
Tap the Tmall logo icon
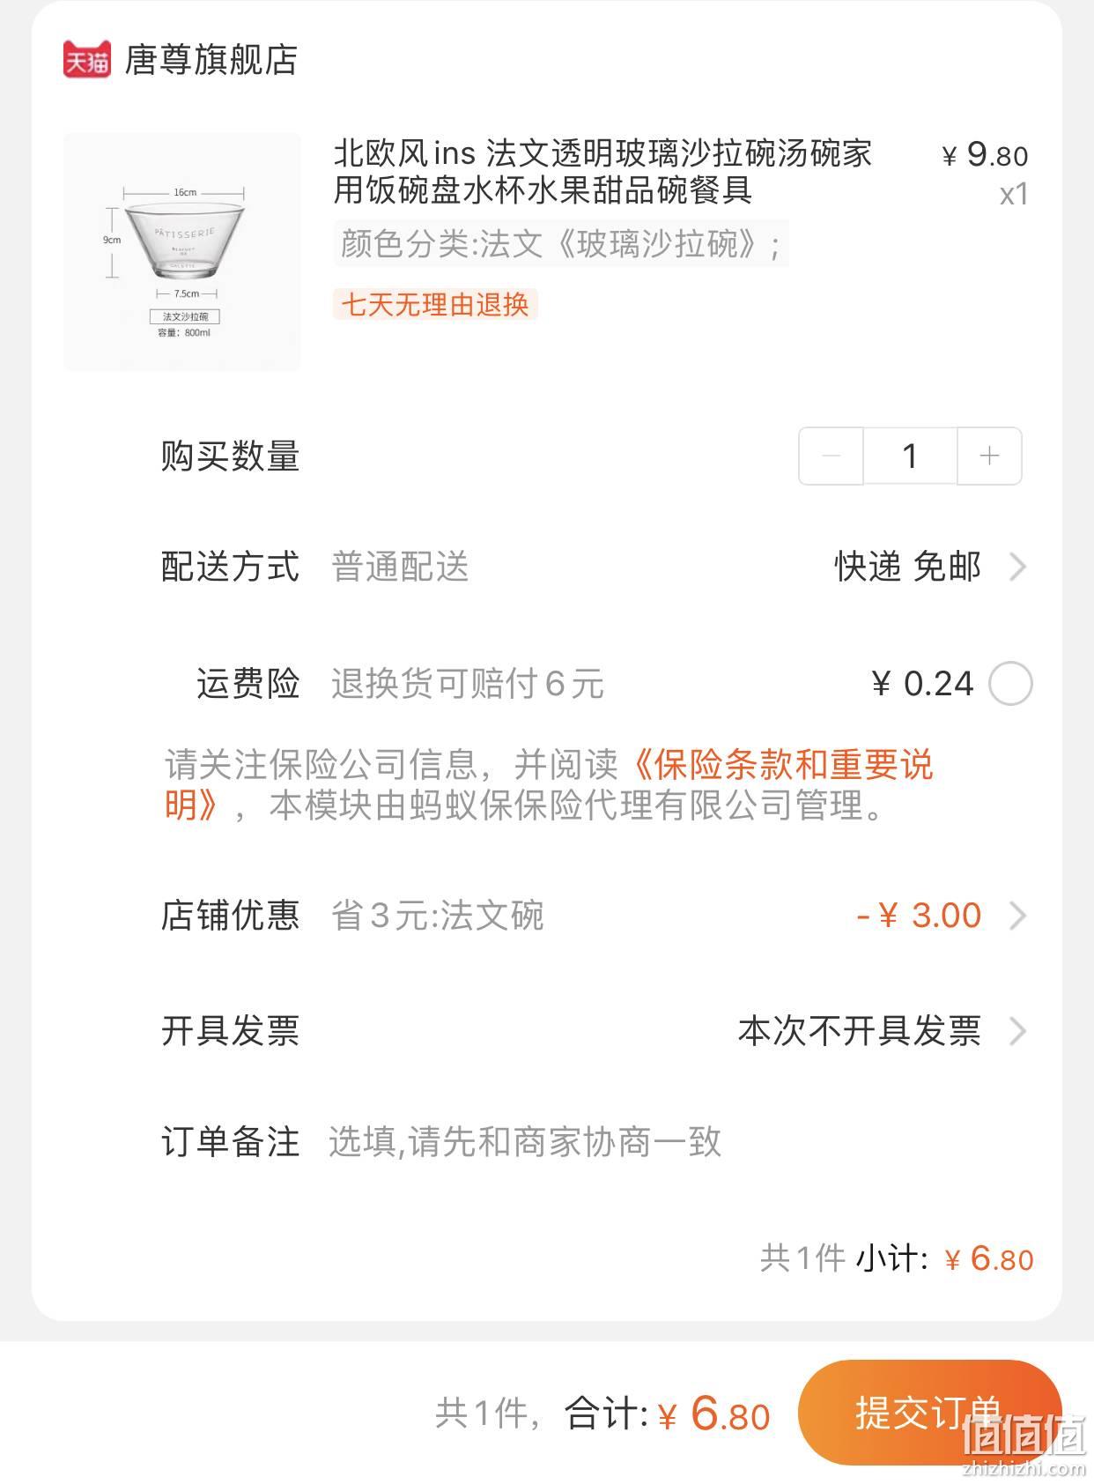click(x=86, y=60)
